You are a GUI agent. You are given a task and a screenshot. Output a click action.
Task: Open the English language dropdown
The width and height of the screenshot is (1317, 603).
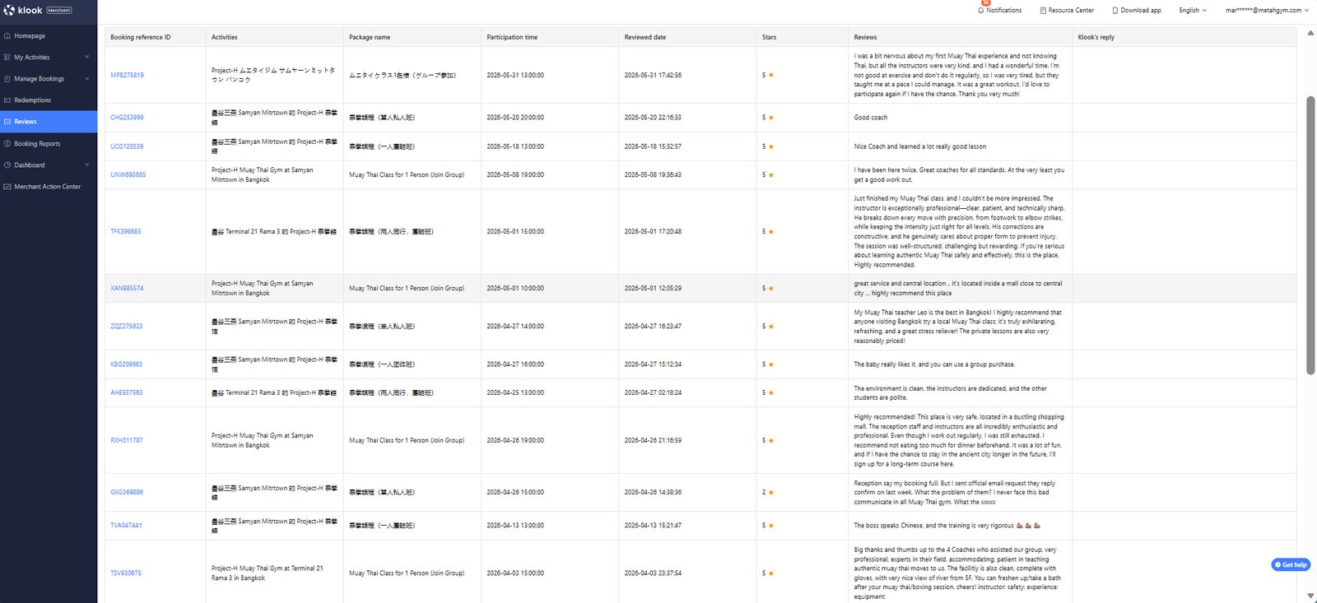coord(1193,11)
